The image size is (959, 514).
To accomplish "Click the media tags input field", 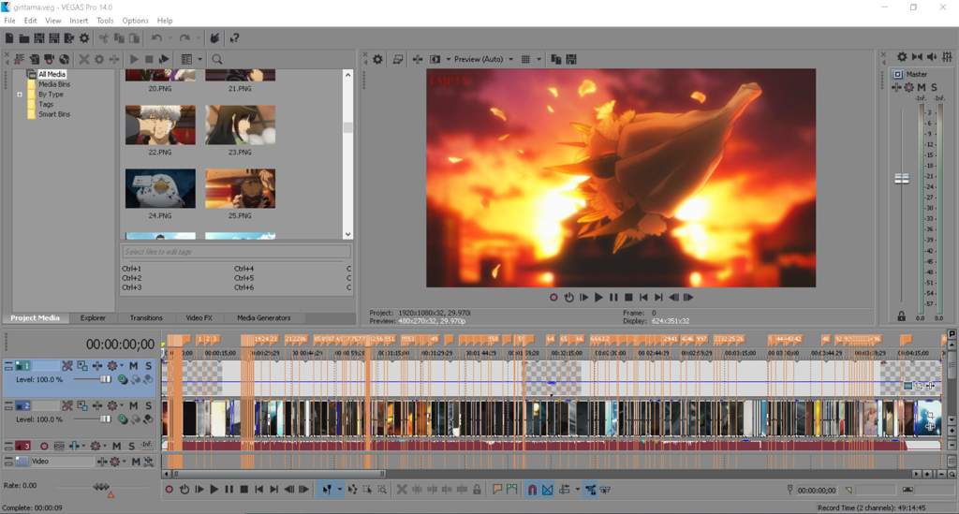I will tap(236, 252).
